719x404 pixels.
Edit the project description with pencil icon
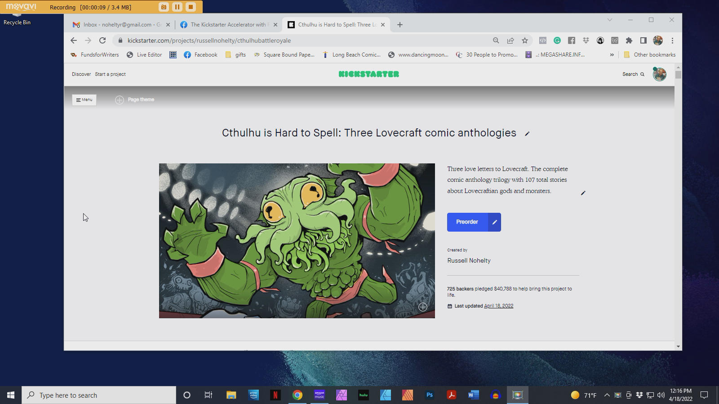pos(583,193)
